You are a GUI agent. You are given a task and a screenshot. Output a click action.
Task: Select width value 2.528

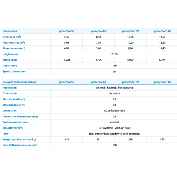[x=67, y=60]
